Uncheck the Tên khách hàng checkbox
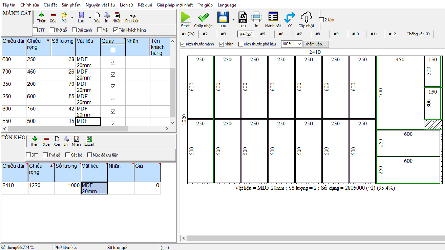This screenshot has width=445, height=250. [116, 30]
